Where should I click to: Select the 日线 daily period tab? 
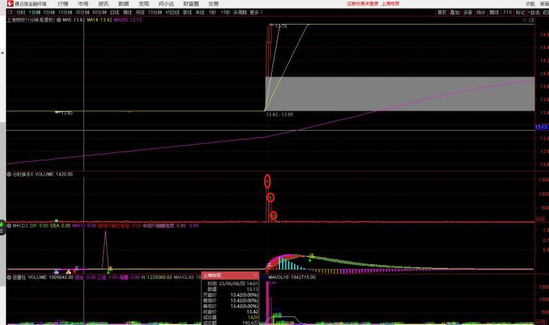pyautogui.click(x=114, y=12)
